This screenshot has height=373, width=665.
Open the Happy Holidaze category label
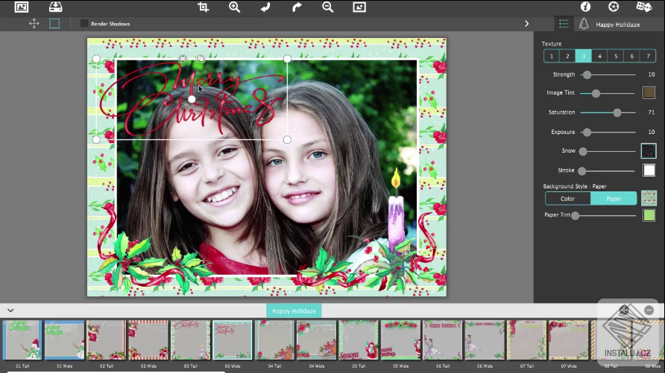coord(294,310)
